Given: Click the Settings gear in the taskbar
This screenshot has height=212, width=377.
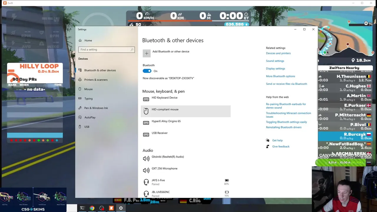Looking at the screenshot, I should pyautogui.click(x=121, y=208).
